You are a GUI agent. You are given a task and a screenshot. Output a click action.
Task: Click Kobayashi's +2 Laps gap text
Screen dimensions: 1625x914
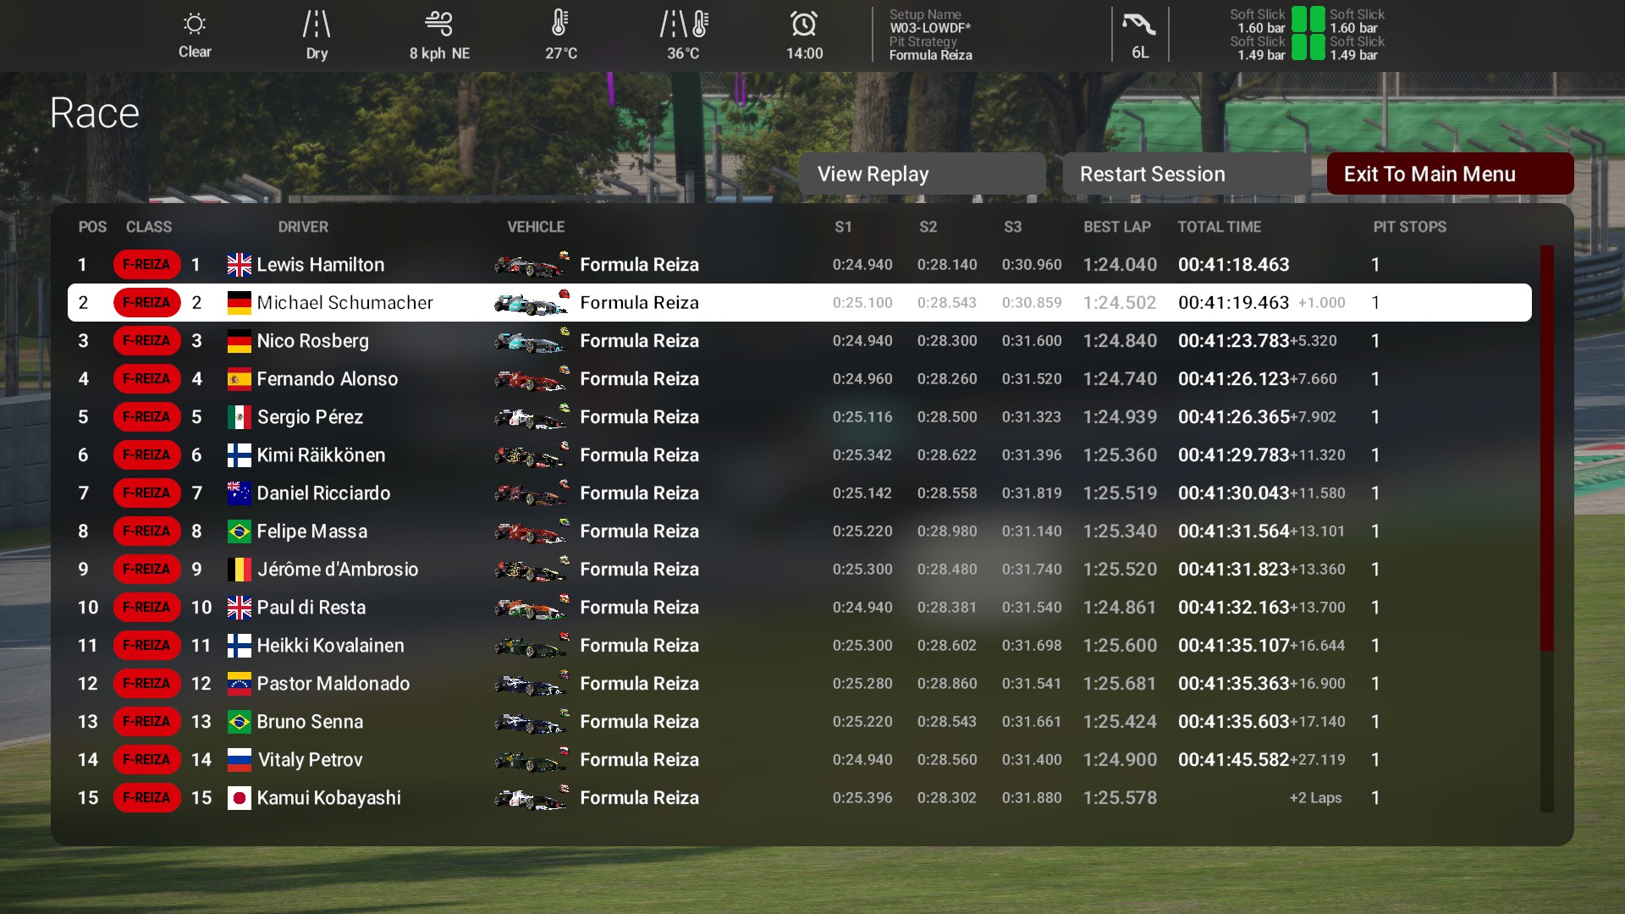point(1315,798)
